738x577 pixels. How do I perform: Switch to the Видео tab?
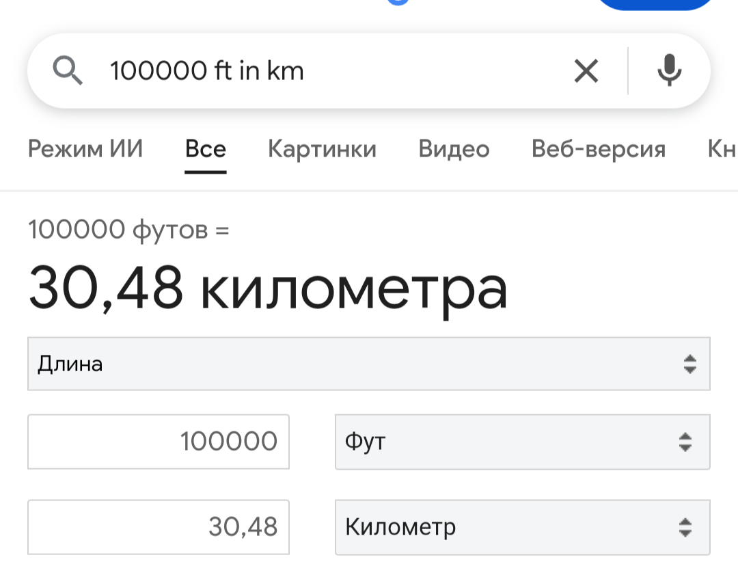coord(454,149)
